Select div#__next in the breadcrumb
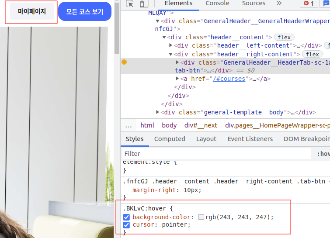This screenshot has height=238, width=330. [201, 125]
